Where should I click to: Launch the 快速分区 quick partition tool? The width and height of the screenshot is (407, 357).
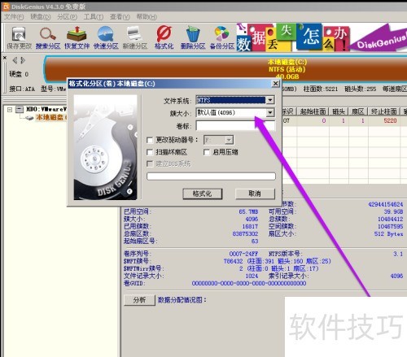tap(106, 38)
